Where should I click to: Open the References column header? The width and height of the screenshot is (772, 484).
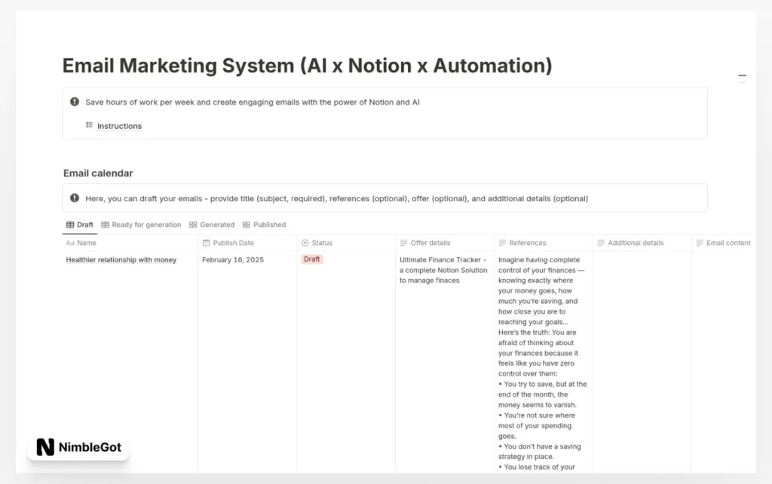[x=543, y=243]
